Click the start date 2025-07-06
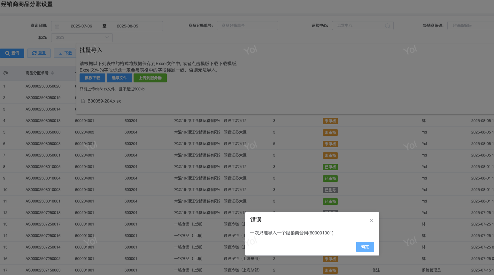 81,26
